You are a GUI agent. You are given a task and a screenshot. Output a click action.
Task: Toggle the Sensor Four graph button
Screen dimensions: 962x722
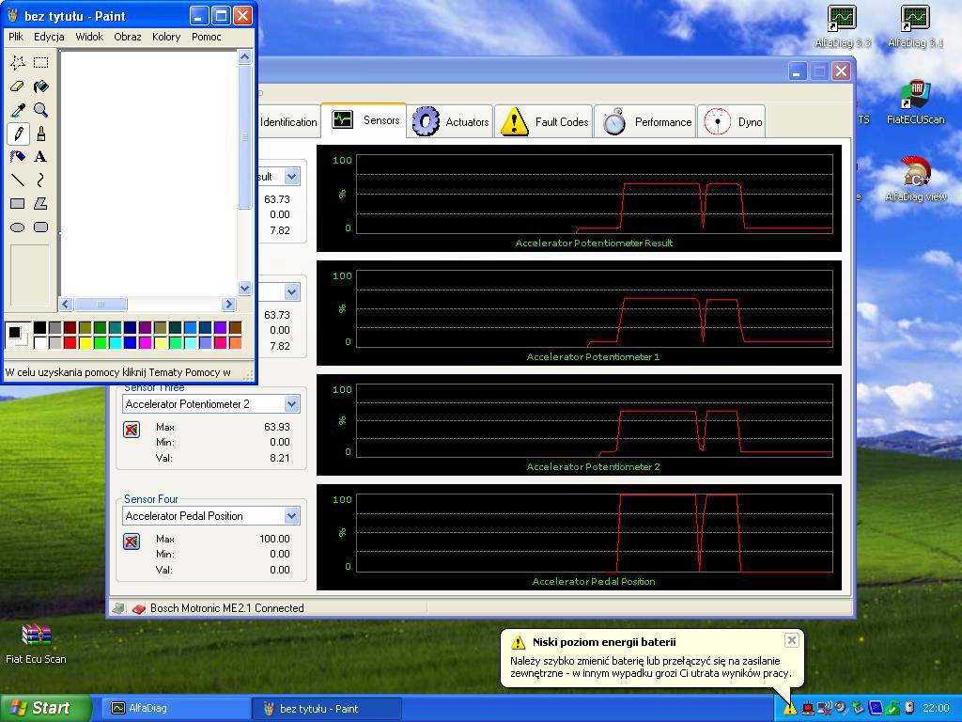[132, 541]
